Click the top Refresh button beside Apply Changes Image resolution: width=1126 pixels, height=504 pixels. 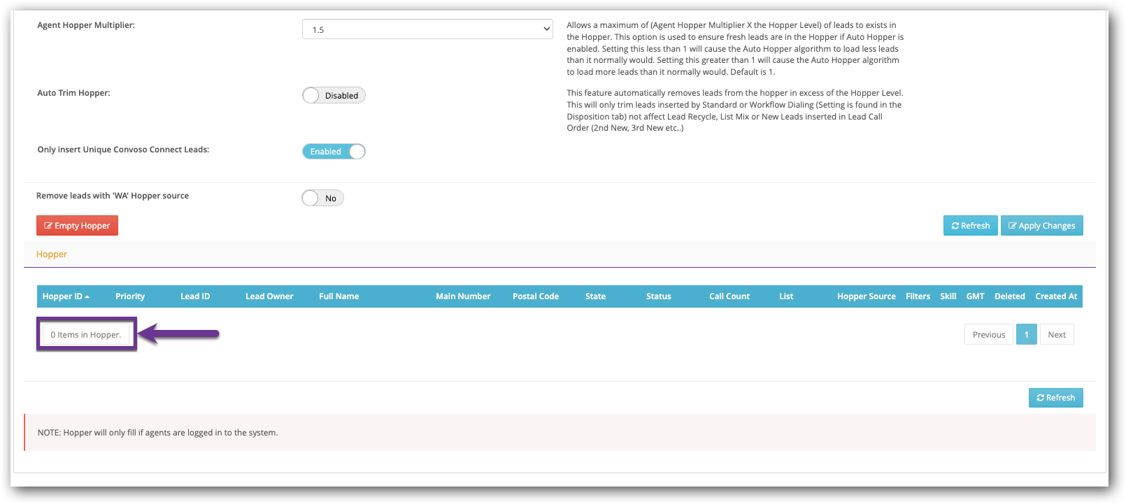coord(970,226)
